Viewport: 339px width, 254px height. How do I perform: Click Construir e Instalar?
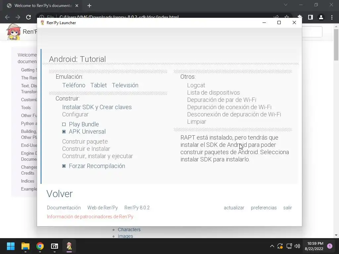click(x=86, y=149)
